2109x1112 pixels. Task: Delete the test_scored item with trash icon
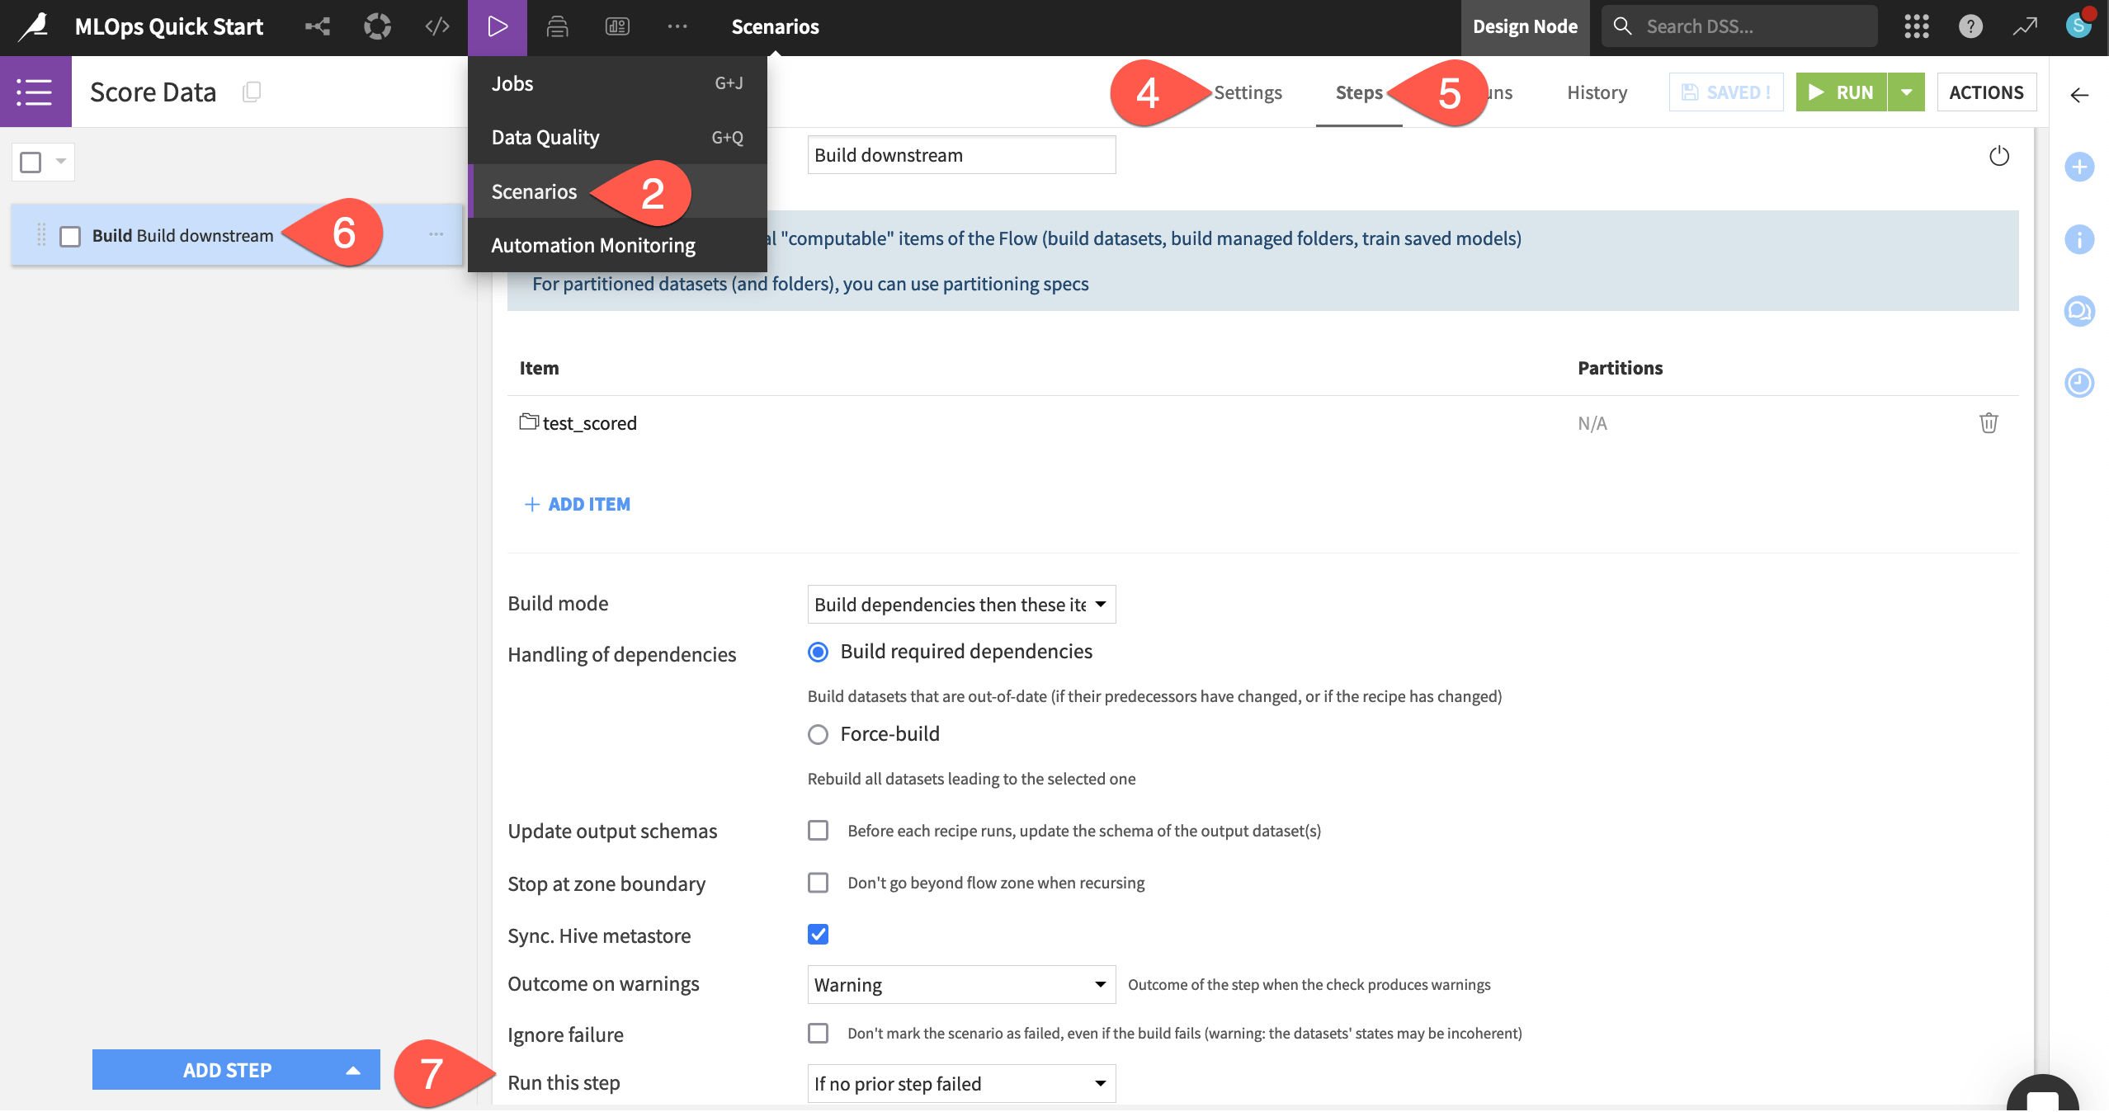[1989, 423]
